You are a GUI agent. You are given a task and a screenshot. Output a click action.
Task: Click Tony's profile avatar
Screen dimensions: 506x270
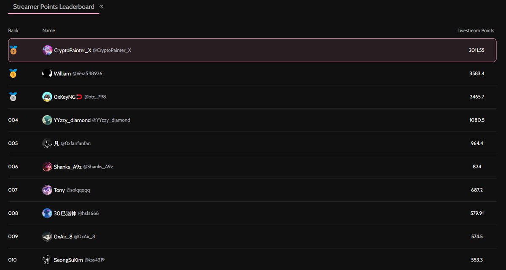[x=47, y=190]
